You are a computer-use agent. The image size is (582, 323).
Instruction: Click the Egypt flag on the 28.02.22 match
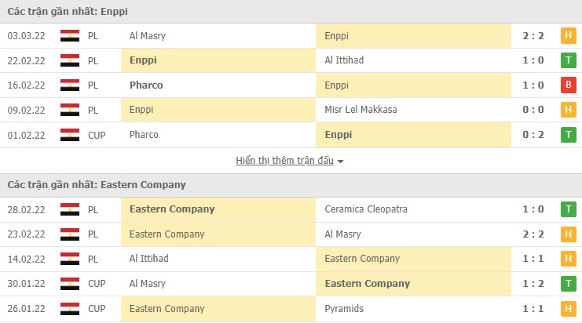pos(70,209)
